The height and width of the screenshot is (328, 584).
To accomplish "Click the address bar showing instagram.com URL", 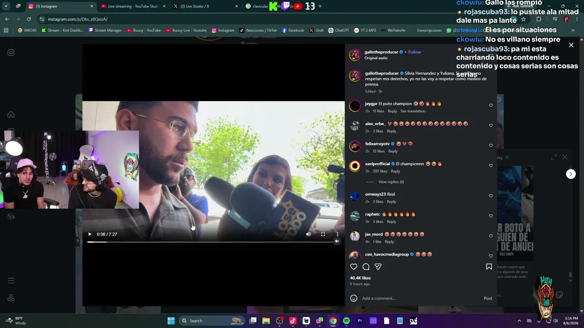I will 274,19.
